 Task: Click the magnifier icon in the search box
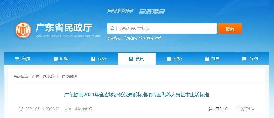pyautogui.click(x=113, y=28)
